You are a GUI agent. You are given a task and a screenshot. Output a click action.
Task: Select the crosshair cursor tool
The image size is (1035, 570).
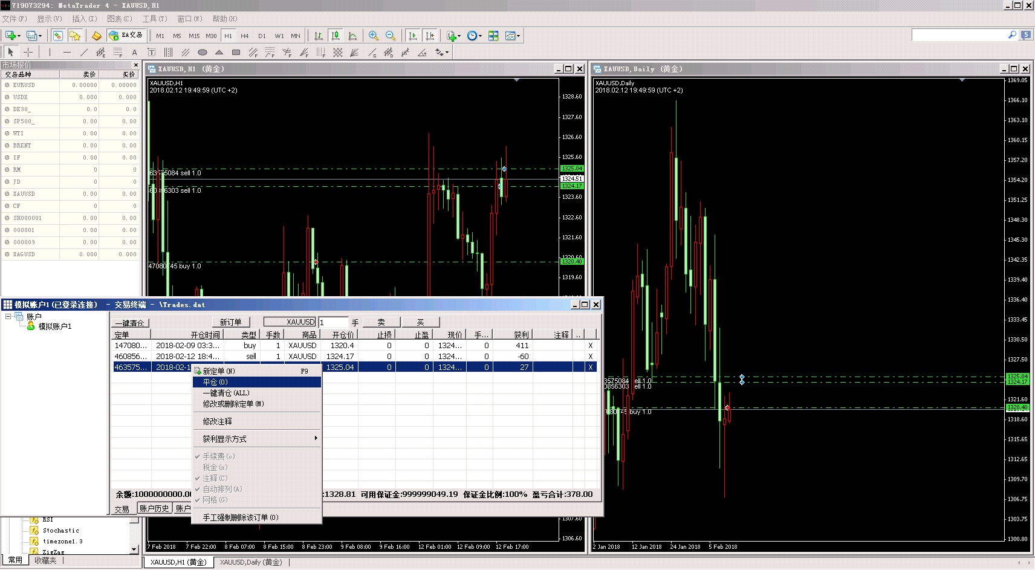point(28,53)
